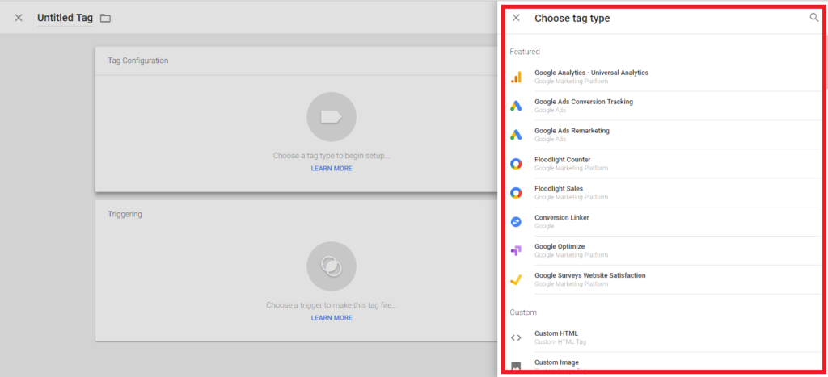Image resolution: width=828 pixels, height=377 pixels.
Task: Click 'Choose a tag type to begin setup' text
Action: point(332,156)
